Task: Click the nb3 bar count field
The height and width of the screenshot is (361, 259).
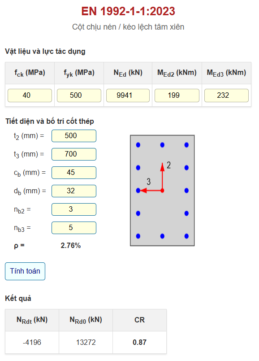Action: coord(74,228)
